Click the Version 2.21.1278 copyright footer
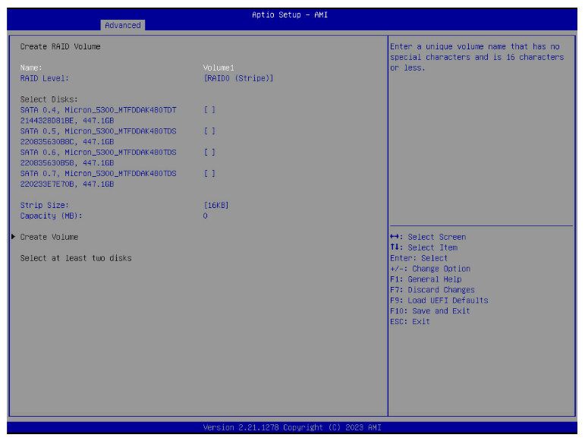585x441 pixels. pyautogui.click(x=292, y=427)
